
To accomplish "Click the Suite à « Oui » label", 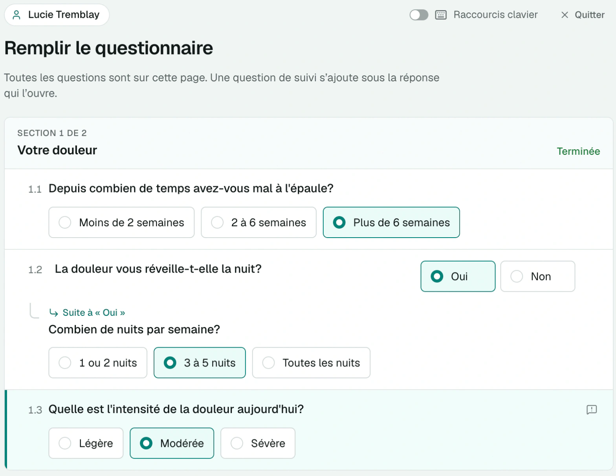I will click(94, 313).
